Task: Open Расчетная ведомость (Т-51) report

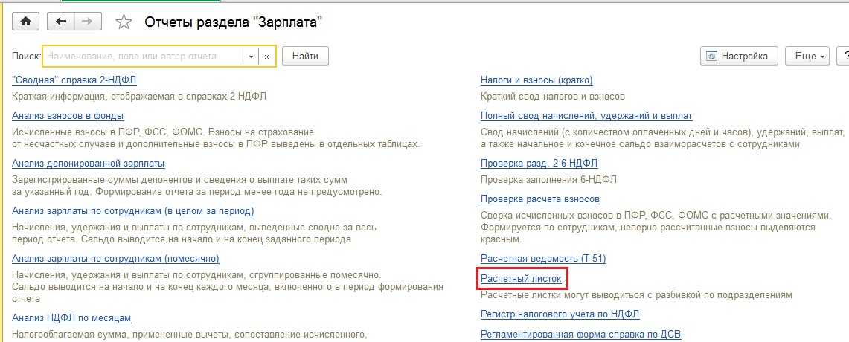Action: 543,258
